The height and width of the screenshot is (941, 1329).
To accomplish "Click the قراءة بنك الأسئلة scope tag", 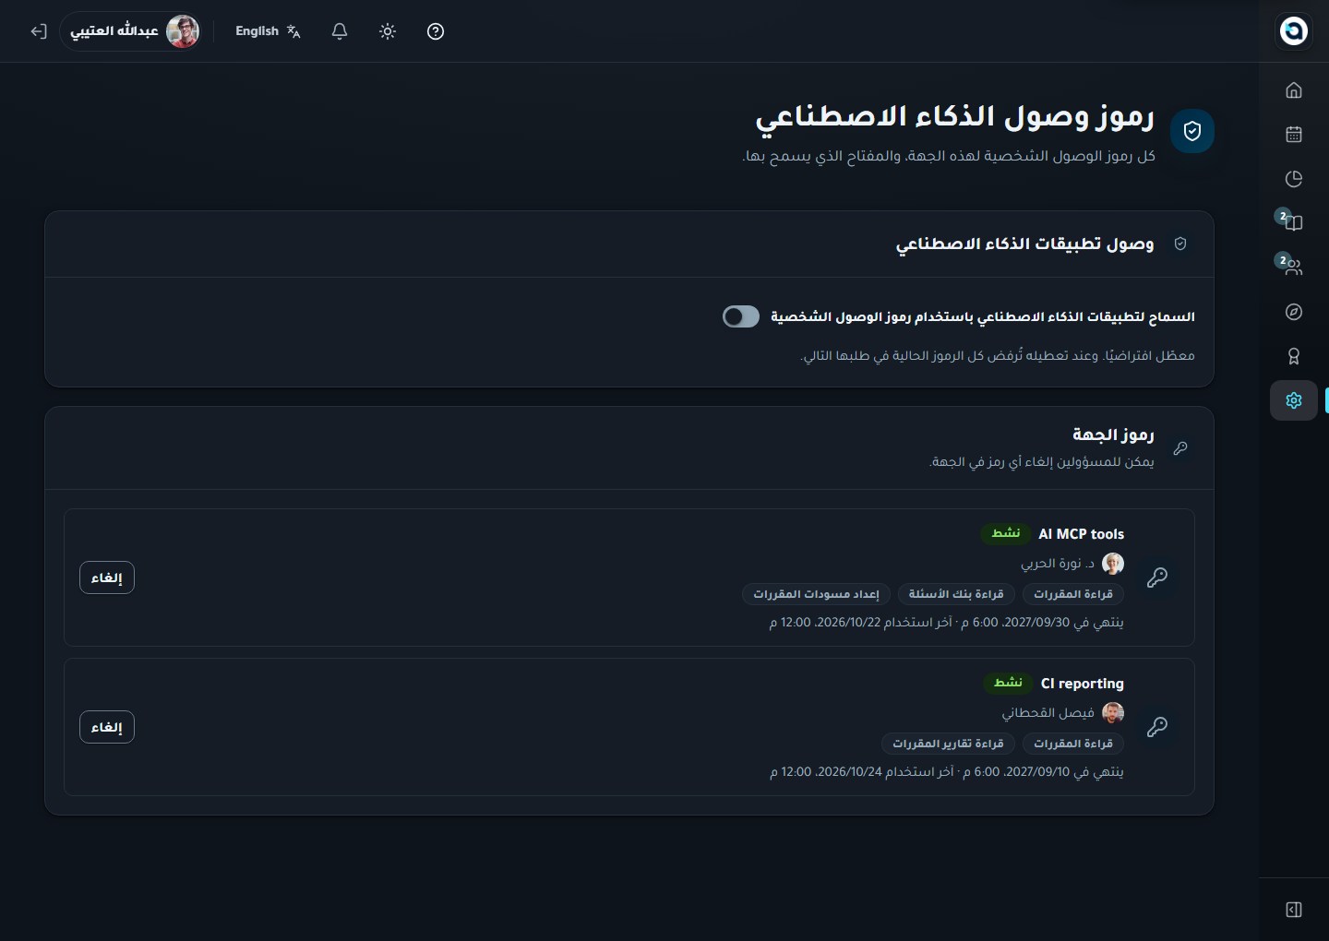I will pos(956,594).
